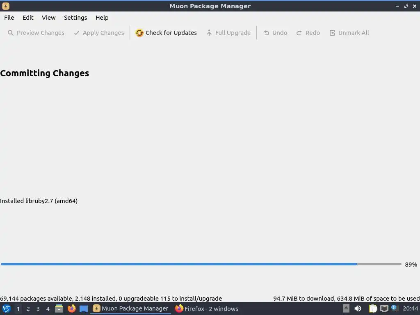
Task: Switch to workspace 4
Action: point(48,309)
